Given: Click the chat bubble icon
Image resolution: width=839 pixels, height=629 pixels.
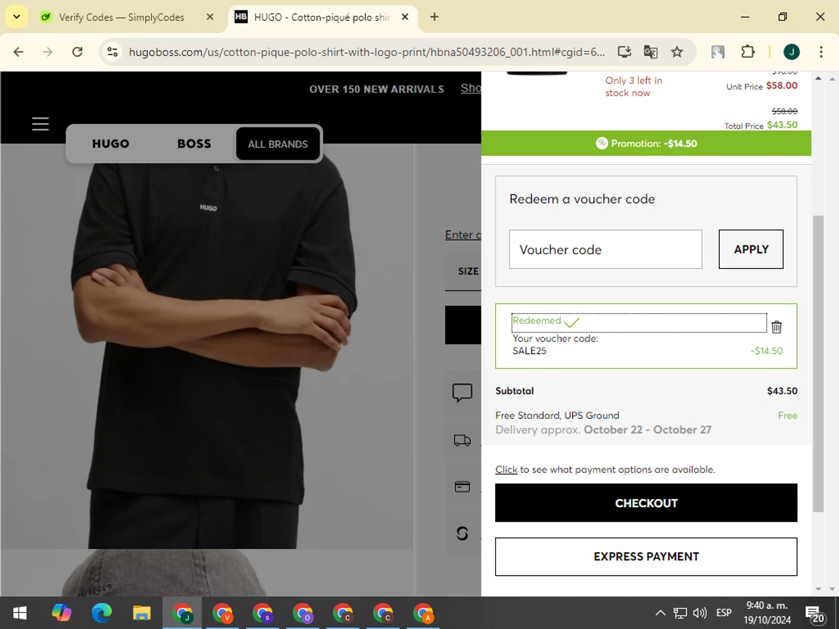Looking at the screenshot, I should tap(462, 392).
